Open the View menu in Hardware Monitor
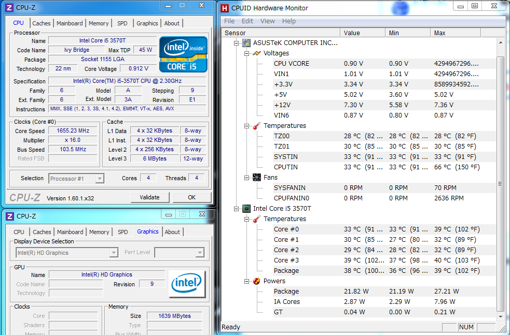Viewport: 510px width, 335px height. [x=268, y=21]
